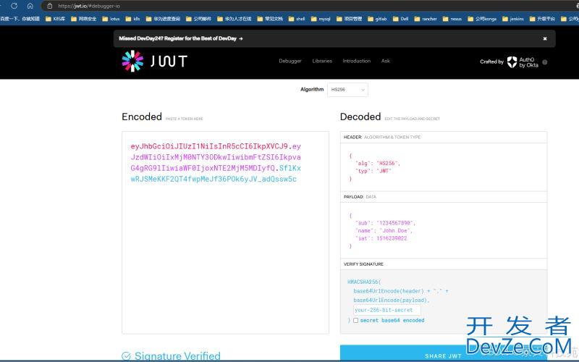Click the site lock icon in address bar
Screen dimensions: 579x362
pyautogui.click(x=50, y=6)
